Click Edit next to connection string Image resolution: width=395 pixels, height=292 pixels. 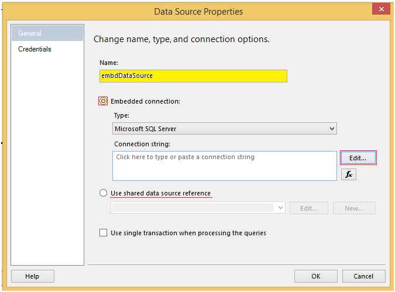pos(358,158)
